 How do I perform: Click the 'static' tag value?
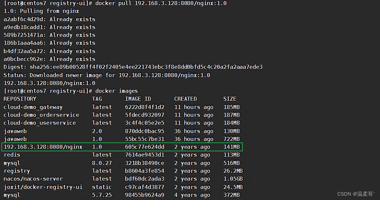pos(102,187)
